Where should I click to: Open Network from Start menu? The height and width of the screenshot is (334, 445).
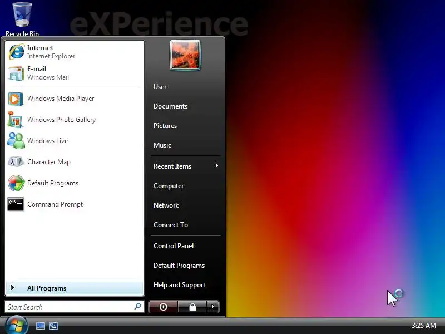point(166,205)
